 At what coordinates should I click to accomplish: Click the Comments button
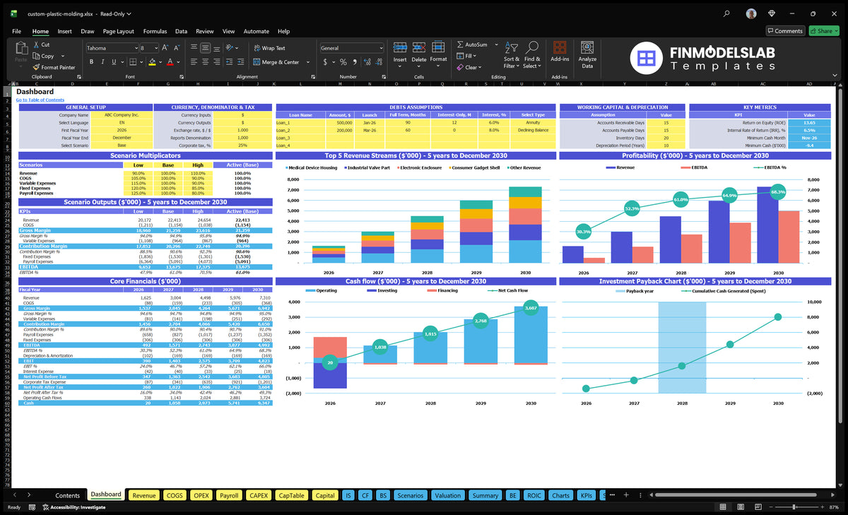pos(785,31)
